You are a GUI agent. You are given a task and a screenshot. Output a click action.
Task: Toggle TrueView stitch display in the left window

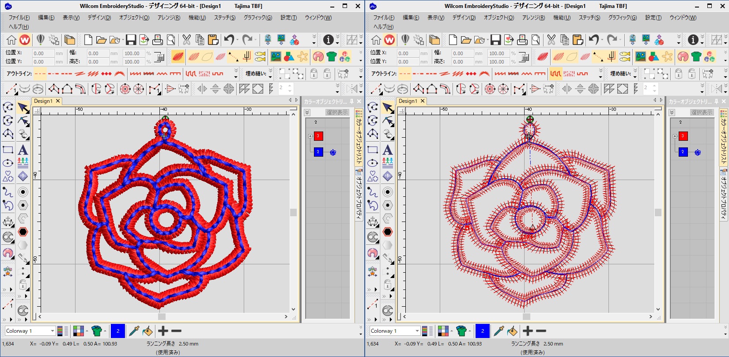pos(178,56)
